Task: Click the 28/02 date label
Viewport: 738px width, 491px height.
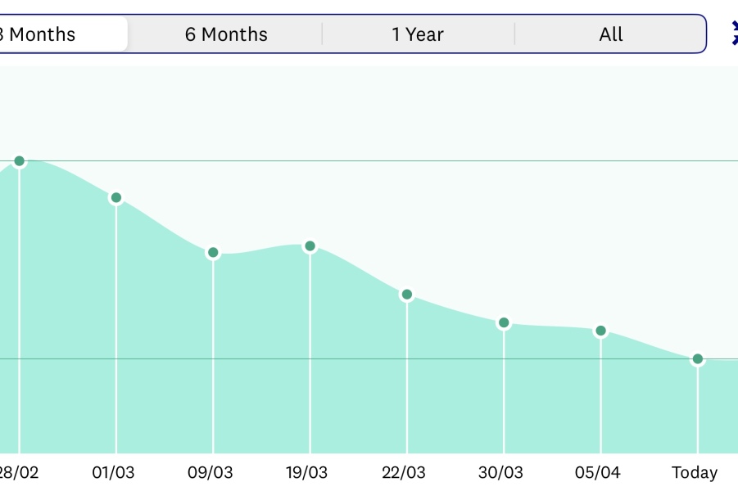Action: pyautogui.click(x=18, y=473)
